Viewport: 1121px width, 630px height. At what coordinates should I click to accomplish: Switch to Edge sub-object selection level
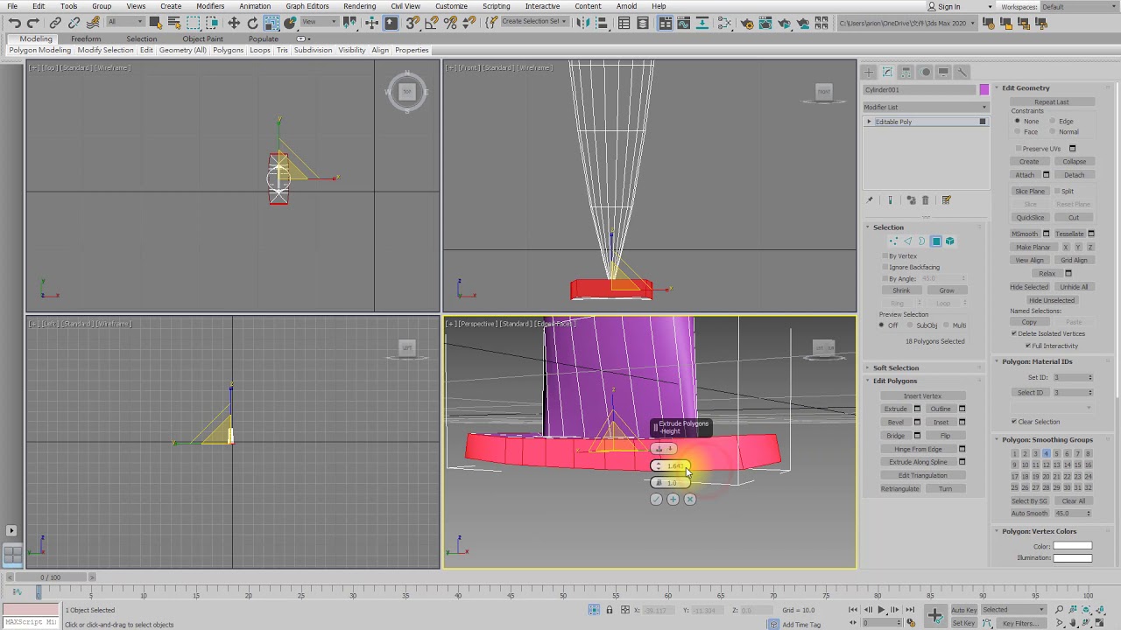tap(907, 241)
